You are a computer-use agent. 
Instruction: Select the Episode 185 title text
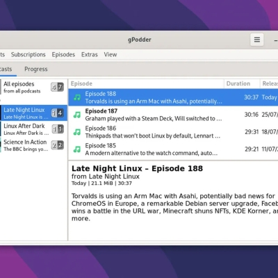coord(101,146)
